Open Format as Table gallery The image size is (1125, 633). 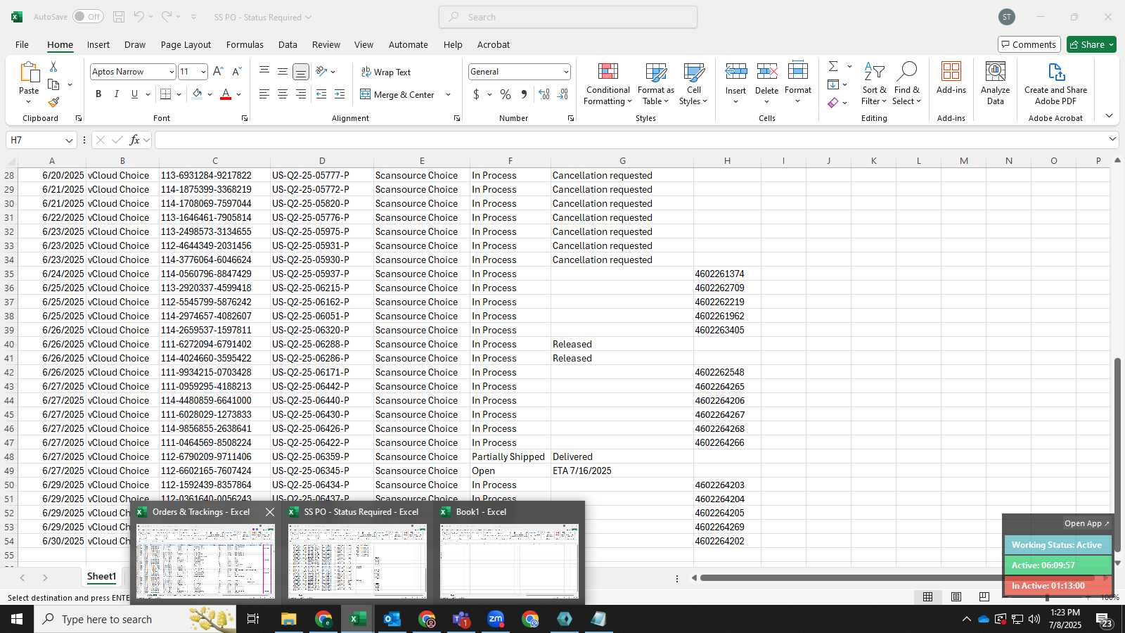(x=655, y=83)
